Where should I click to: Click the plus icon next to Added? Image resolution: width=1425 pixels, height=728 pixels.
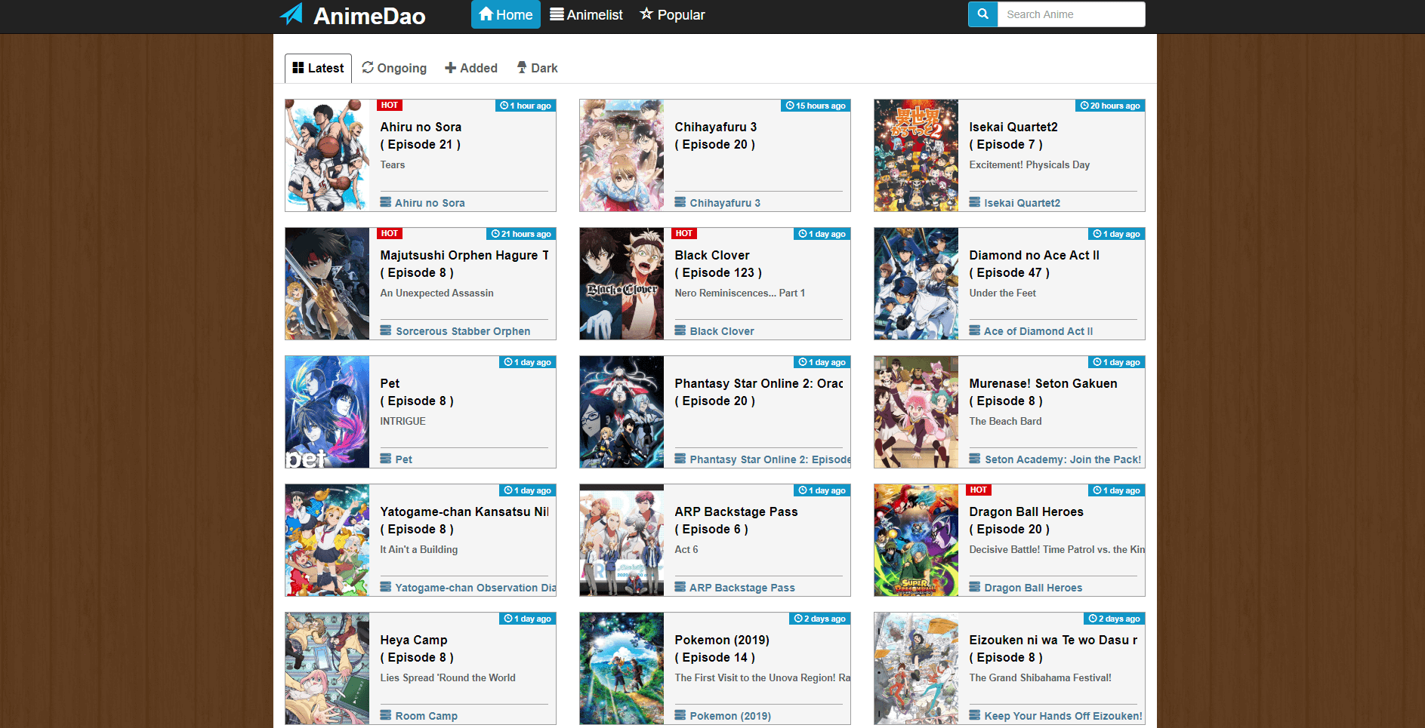click(450, 67)
